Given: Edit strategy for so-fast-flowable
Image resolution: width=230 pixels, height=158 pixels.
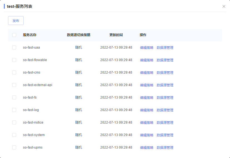Looking at the screenshot, I should click(x=147, y=60).
